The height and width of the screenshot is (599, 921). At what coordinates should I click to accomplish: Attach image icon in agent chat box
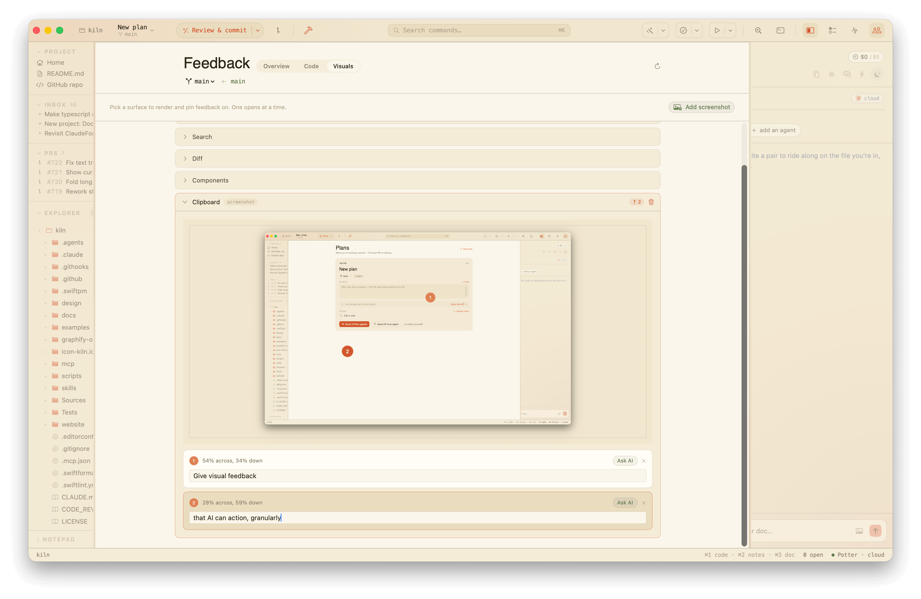(860, 531)
